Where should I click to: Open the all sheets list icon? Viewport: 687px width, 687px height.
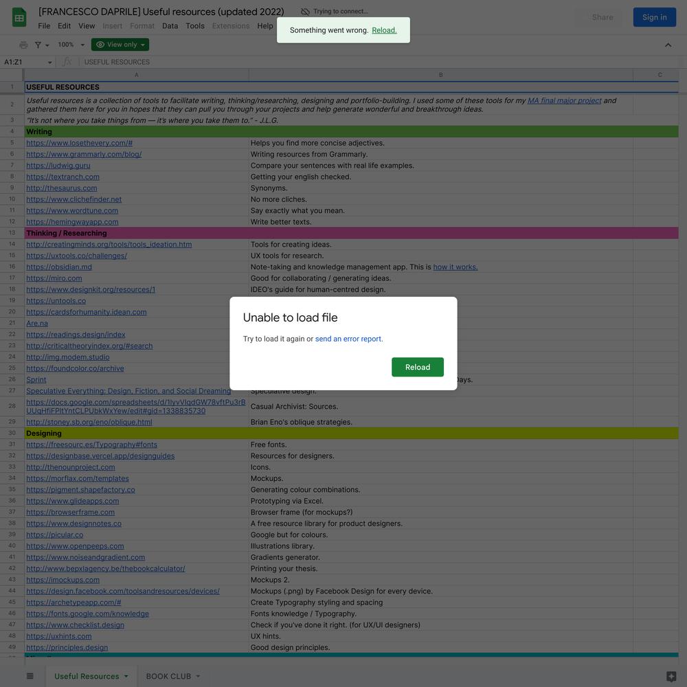(x=30, y=676)
